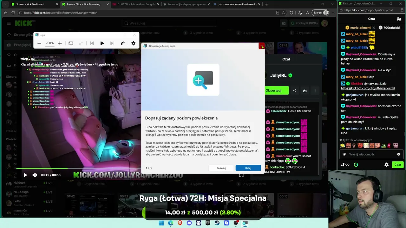
Task: Open Brave browser from taskbar
Action: [x=180, y=223]
